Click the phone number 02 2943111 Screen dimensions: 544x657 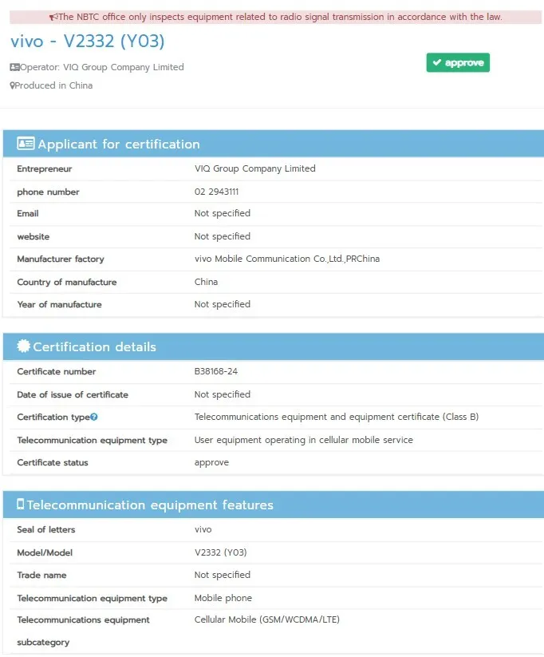tap(216, 192)
